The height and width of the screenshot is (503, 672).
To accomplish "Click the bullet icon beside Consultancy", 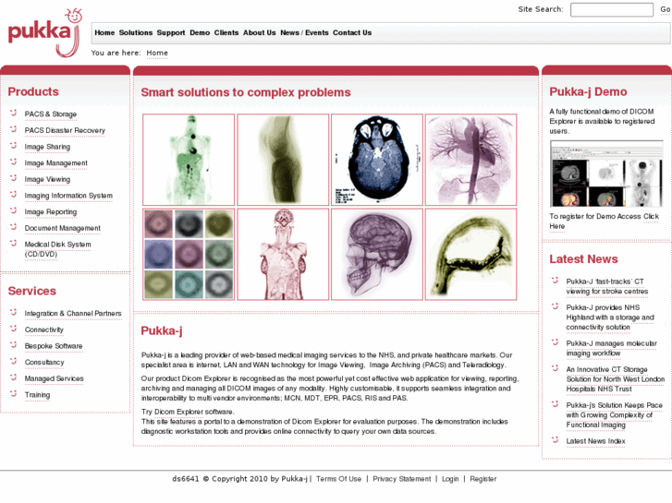I will [14, 361].
